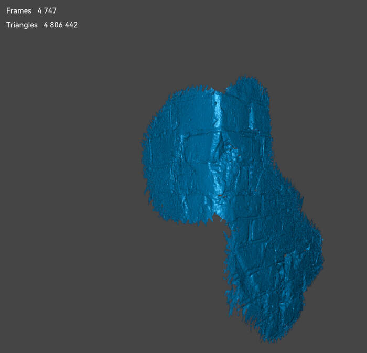Click the triangle count 4 806 442
Viewport: 367px width, 353px height.
pyautogui.click(x=61, y=25)
